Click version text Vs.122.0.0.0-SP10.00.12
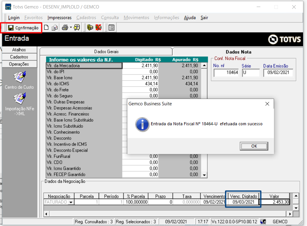Screen dimensions: 307x226 [x=234, y=222]
